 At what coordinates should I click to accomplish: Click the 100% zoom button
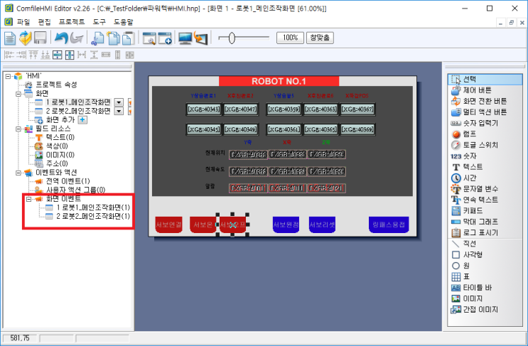[290, 38]
